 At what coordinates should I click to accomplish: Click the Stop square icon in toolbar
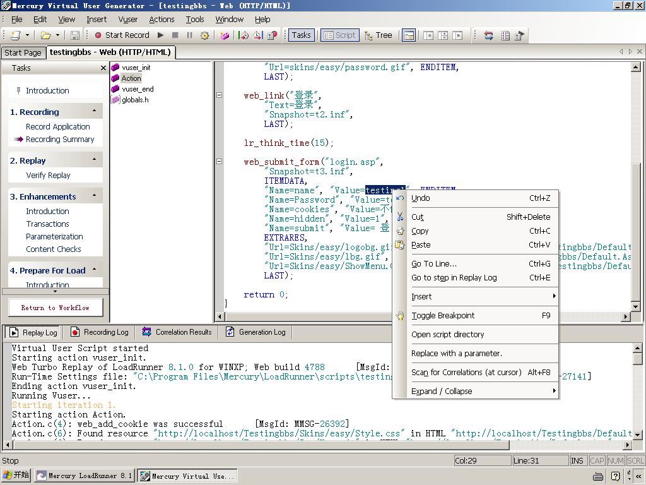175,35
